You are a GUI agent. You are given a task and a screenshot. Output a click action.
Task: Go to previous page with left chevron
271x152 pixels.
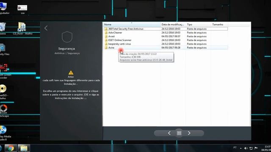tap(169, 133)
